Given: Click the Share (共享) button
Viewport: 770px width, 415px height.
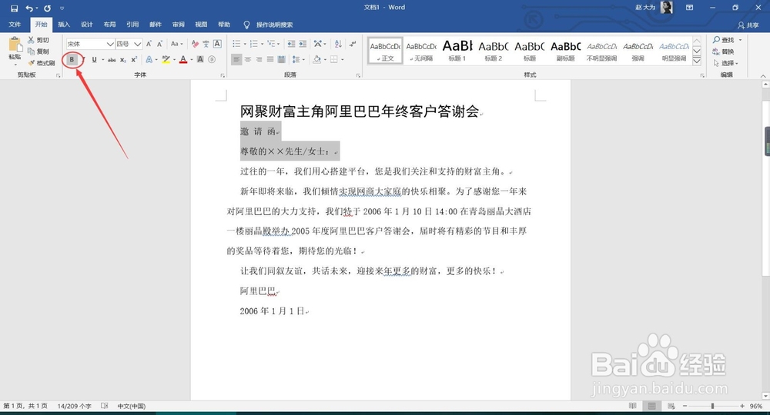Looking at the screenshot, I should point(748,25).
